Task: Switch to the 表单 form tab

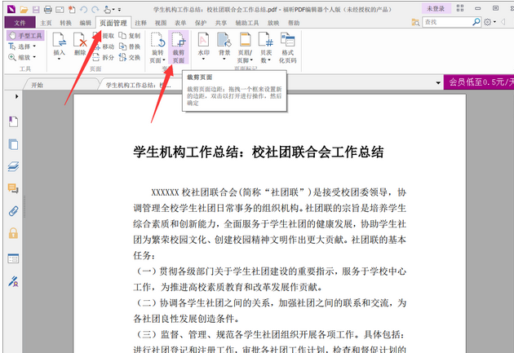Action: [180, 23]
